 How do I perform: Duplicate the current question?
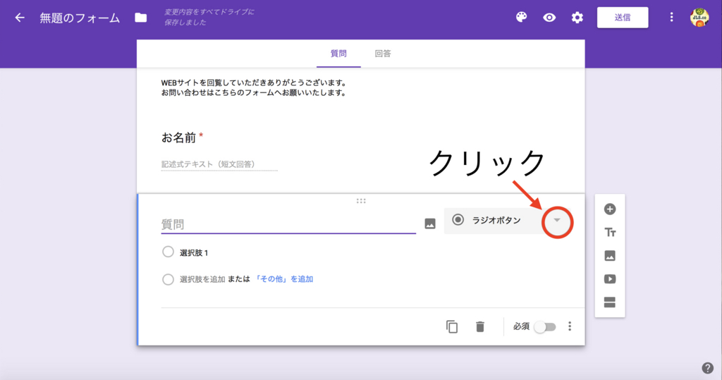point(452,326)
